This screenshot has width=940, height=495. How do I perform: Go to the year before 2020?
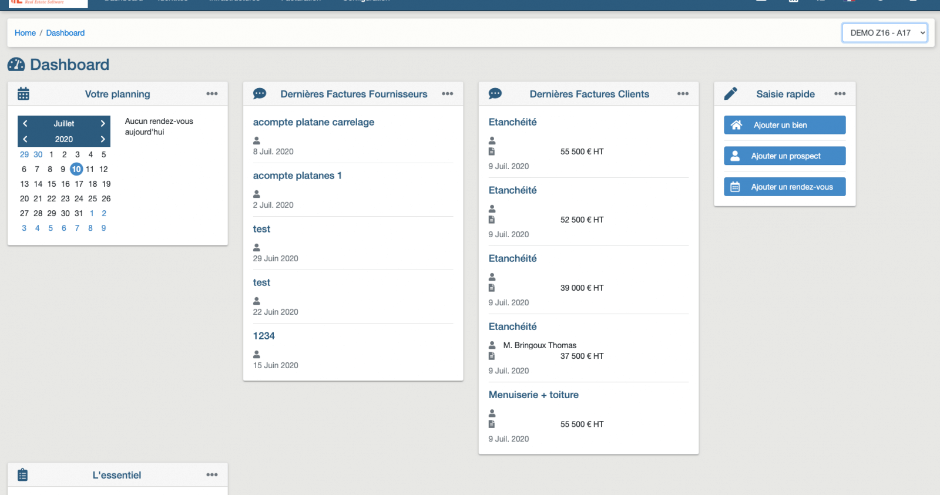tap(25, 139)
